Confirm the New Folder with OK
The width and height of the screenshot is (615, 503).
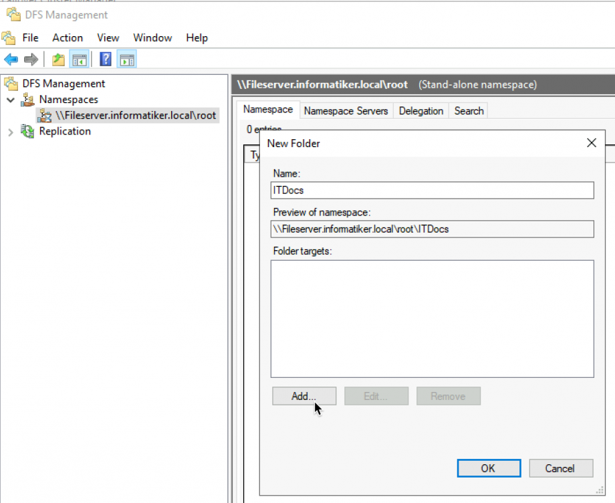[489, 468]
